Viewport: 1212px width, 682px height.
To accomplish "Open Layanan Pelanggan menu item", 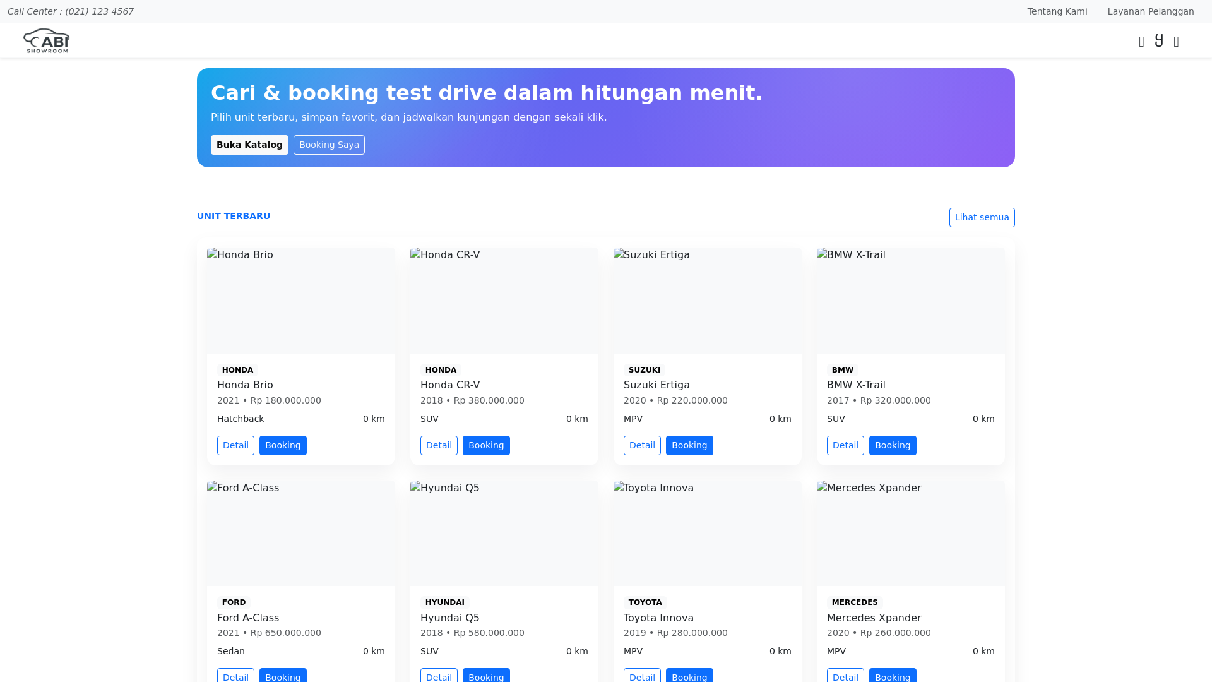I will [x=1150, y=11].
